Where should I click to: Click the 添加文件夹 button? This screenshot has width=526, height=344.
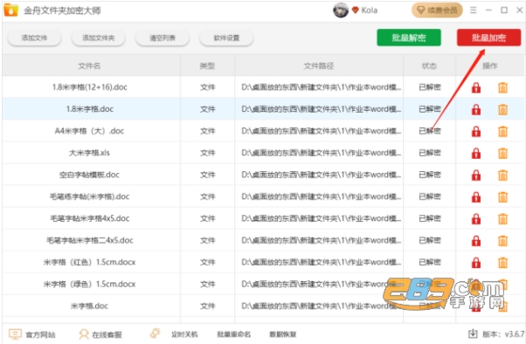(x=98, y=38)
